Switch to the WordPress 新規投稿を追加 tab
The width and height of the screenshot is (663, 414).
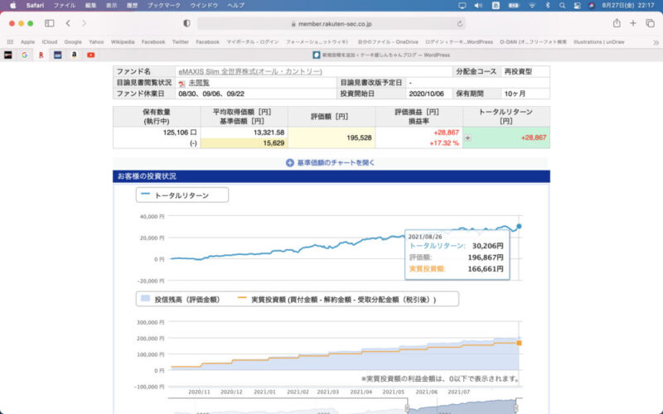(380, 55)
